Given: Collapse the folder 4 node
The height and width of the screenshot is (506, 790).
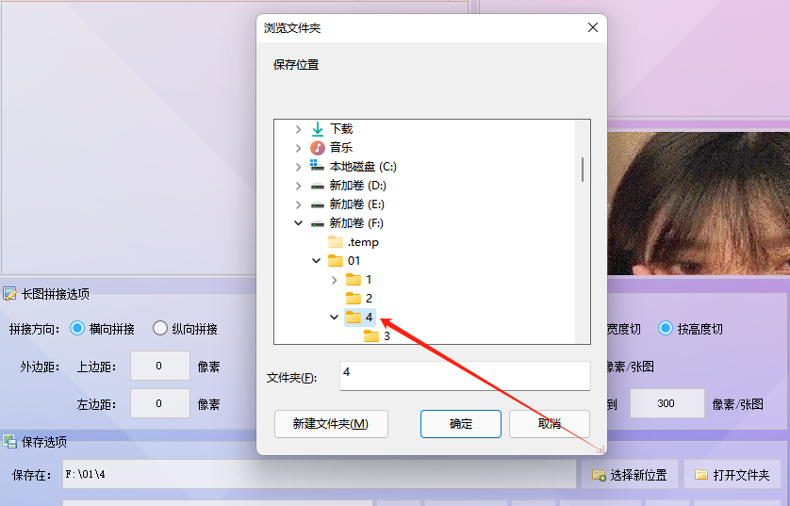Looking at the screenshot, I should click(334, 318).
